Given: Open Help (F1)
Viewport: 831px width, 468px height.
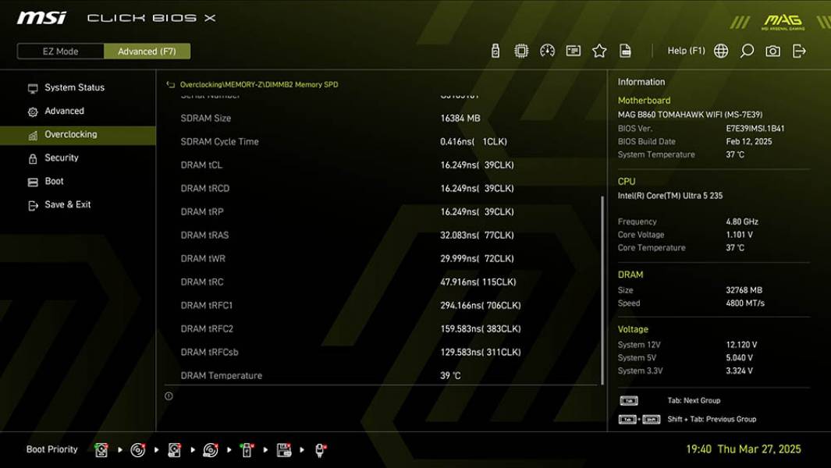Looking at the screenshot, I should click(687, 51).
